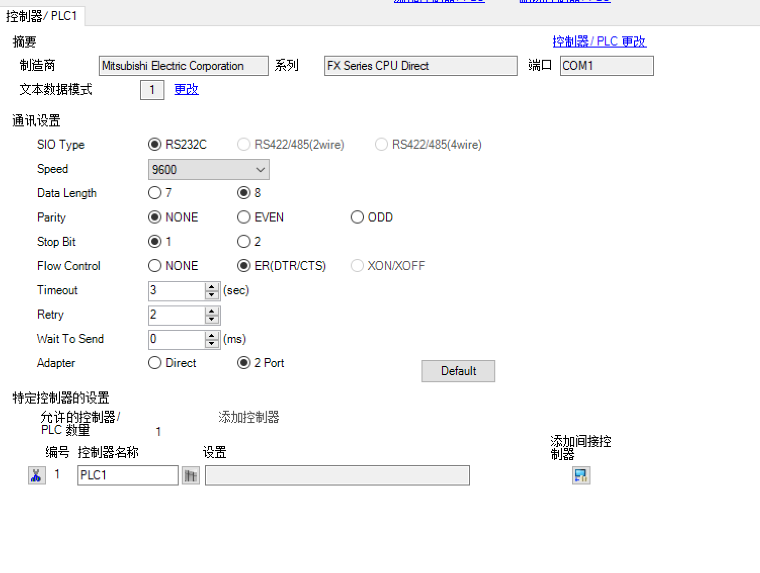Click the add indirect controller icon

[581, 475]
